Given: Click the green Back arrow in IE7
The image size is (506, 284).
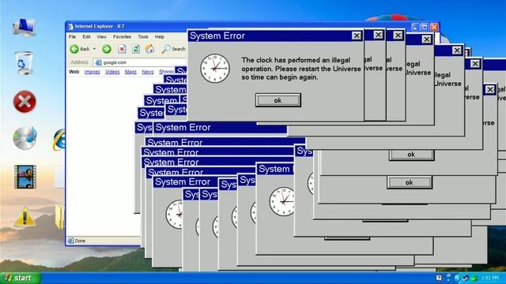Looking at the screenshot, I should click(x=74, y=49).
